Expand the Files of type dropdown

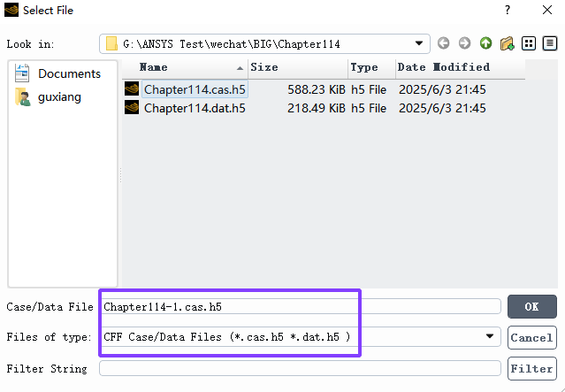pos(489,336)
